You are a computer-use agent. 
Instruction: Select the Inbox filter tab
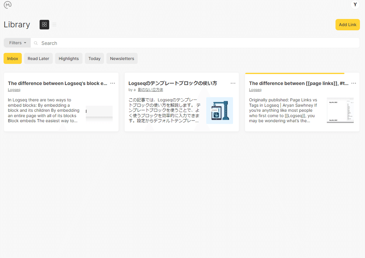[13, 59]
